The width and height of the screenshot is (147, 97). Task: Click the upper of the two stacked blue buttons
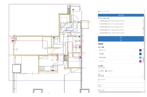121,37
